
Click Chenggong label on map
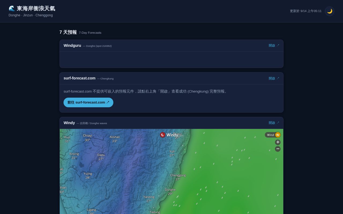coord(178,175)
